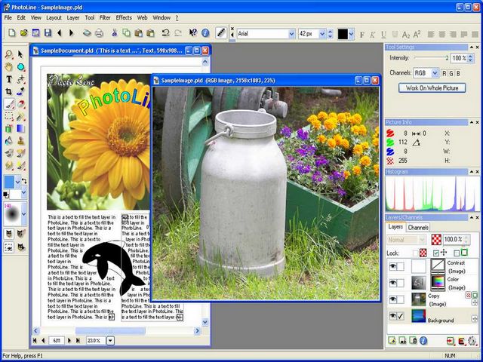Open the 23.0% zoom dropdown

click(x=110, y=340)
